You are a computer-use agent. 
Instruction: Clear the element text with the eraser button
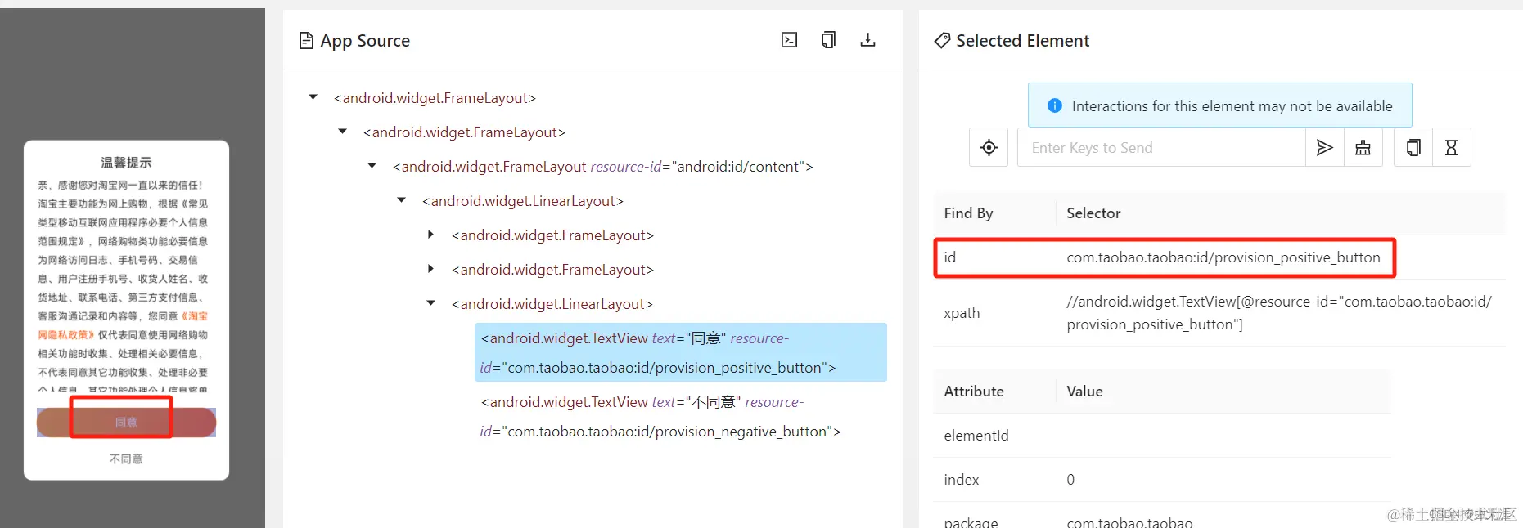1363,147
